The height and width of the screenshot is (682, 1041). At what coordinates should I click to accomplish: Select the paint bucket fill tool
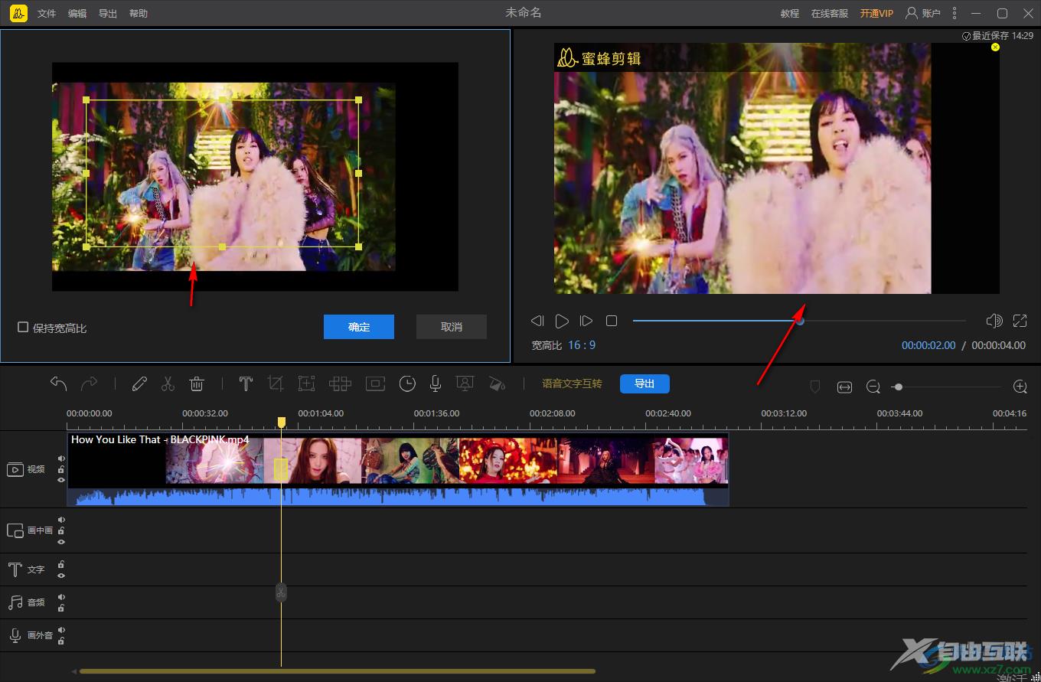(497, 383)
